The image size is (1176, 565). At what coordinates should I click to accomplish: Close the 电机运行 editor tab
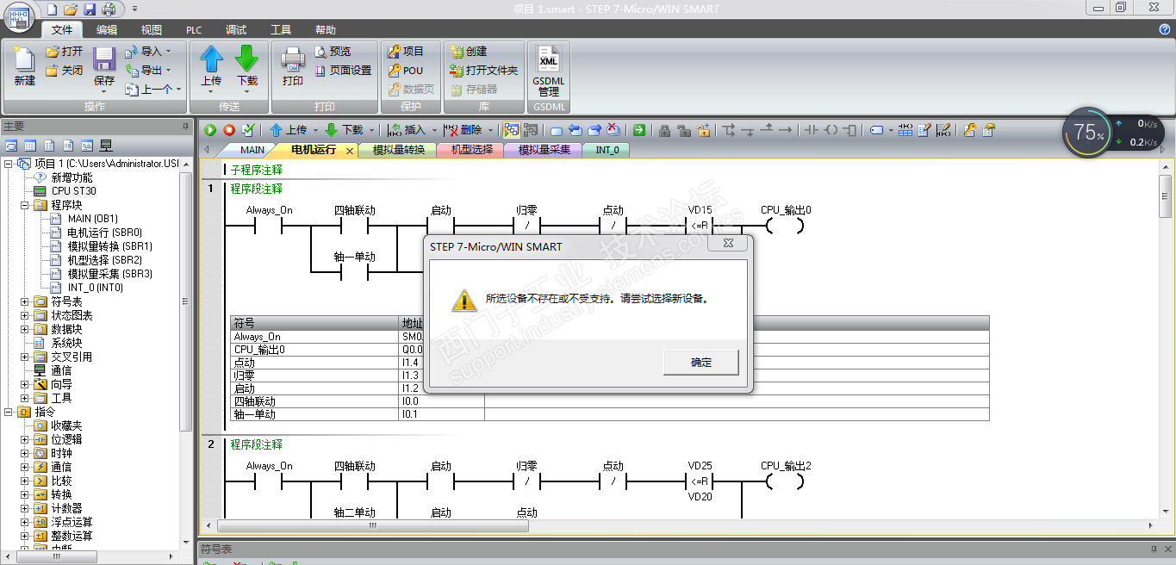350,151
